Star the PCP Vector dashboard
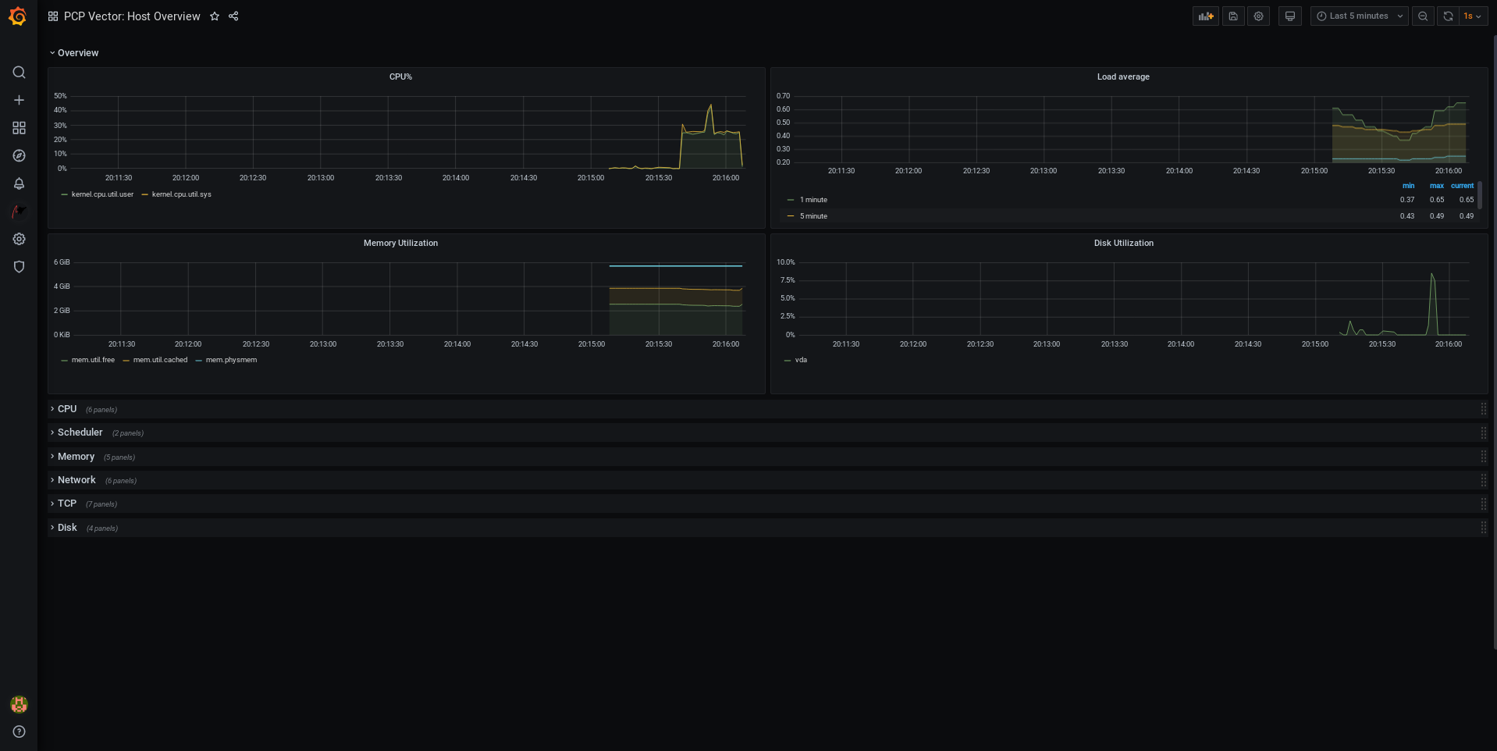The height and width of the screenshot is (751, 1497). (x=215, y=16)
